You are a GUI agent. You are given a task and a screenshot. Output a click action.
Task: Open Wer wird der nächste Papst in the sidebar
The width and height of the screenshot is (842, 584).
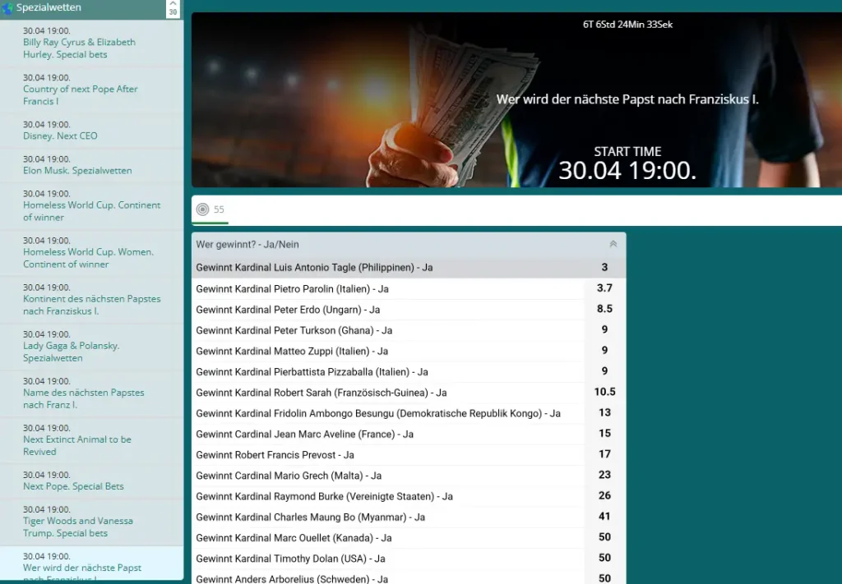coord(91,564)
